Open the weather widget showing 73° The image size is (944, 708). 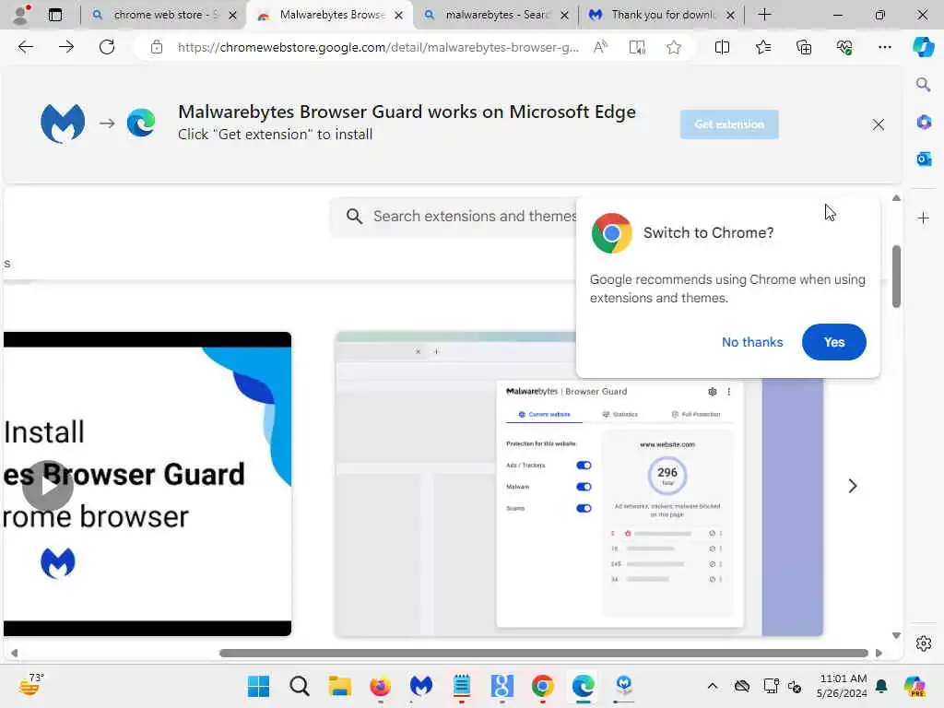pos(30,685)
